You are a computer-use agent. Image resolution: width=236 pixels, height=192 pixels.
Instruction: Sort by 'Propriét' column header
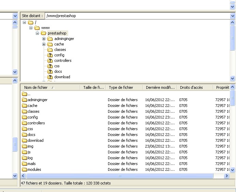point(221,87)
